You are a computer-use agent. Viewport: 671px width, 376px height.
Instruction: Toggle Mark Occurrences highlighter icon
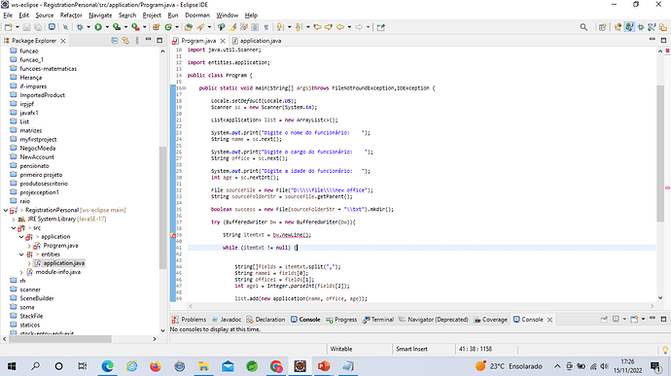point(232,27)
